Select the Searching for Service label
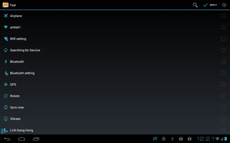Image resolution: width=230 pixels, height=143 pixels. click(25, 50)
